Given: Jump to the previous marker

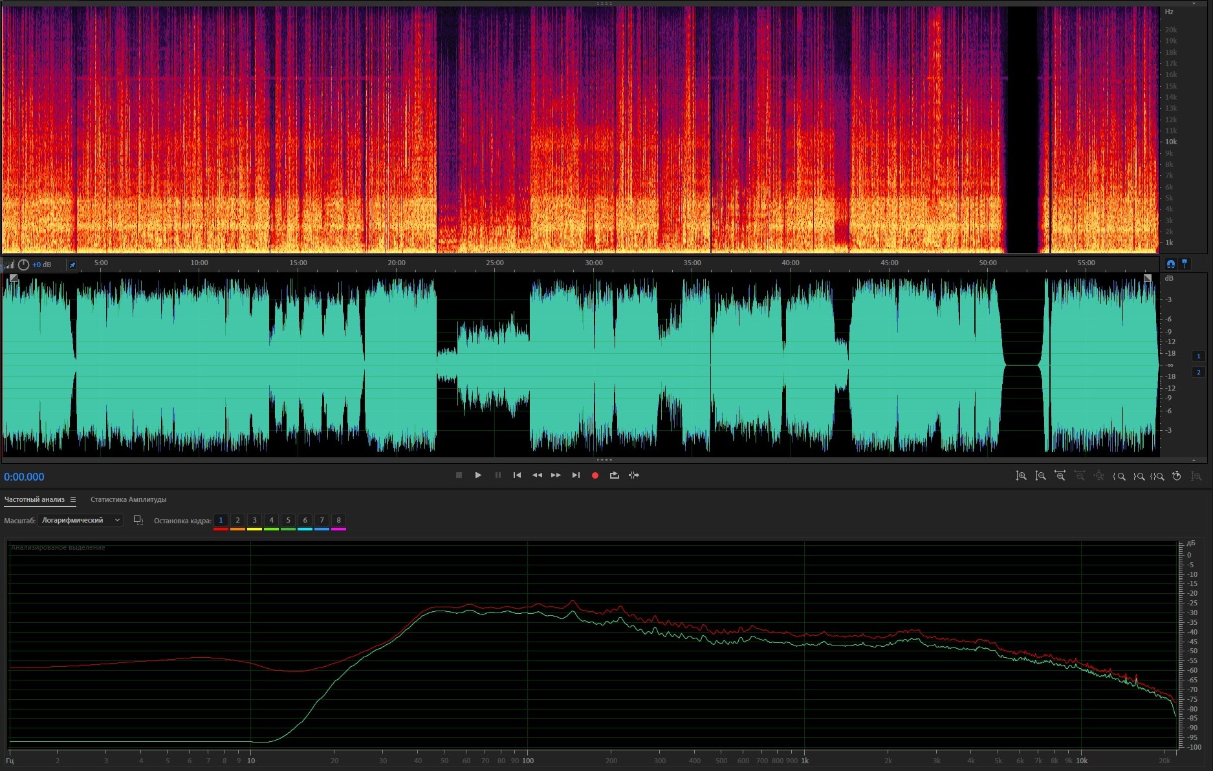Looking at the screenshot, I should [x=517, y=475].
